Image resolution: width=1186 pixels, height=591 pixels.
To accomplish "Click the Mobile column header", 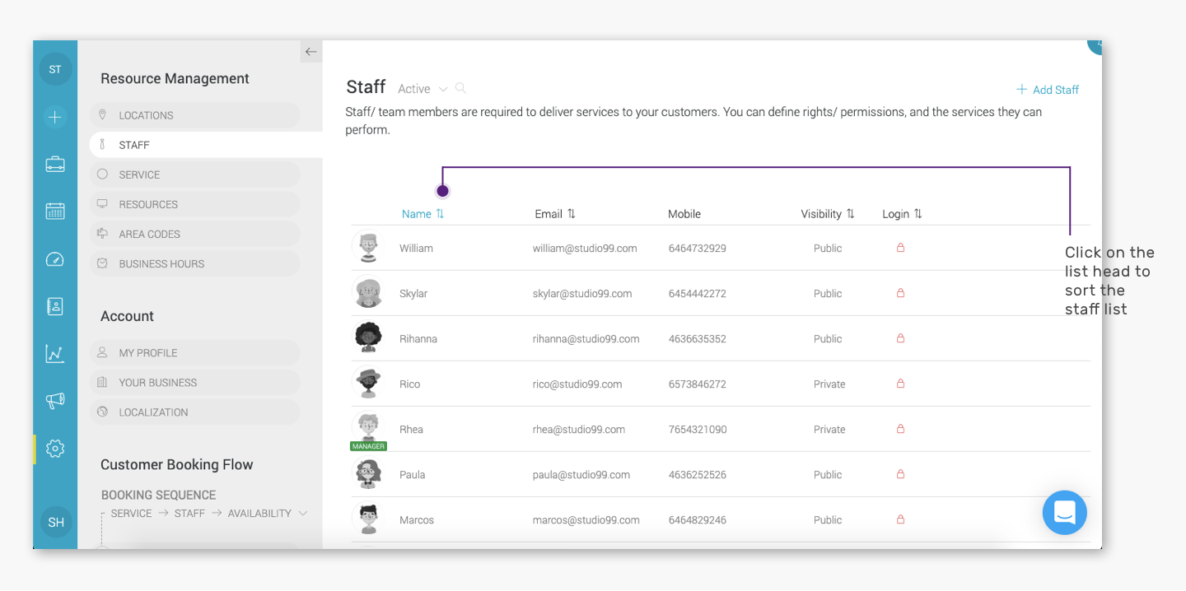I will pyautogui.click(x=684, y=214).
